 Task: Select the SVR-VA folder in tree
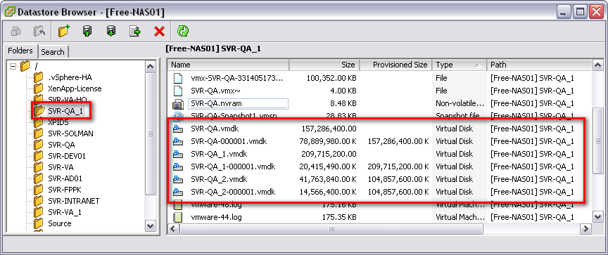coord(61,167)
